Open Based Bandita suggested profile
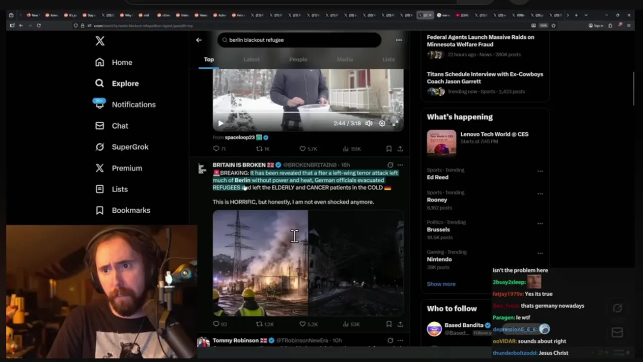This screenshot has height=362, width=643. (x=464, y=325)
